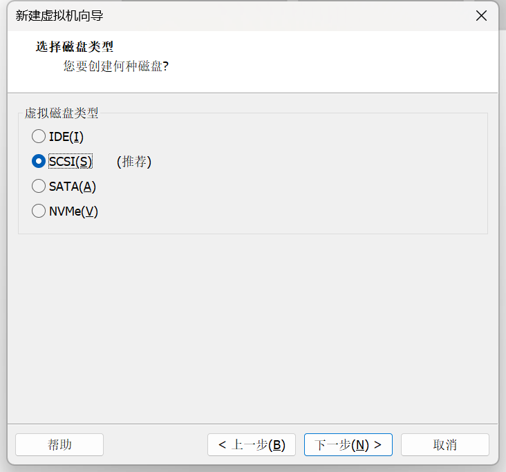Viewport: 506px width, 472px height.
Task: Click the SATA(A) option label text
Action: click(x=73, y=187)
